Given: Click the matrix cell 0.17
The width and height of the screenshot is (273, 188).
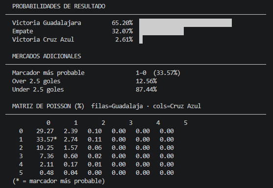Looking at the screenshot, I should (71, 164).
